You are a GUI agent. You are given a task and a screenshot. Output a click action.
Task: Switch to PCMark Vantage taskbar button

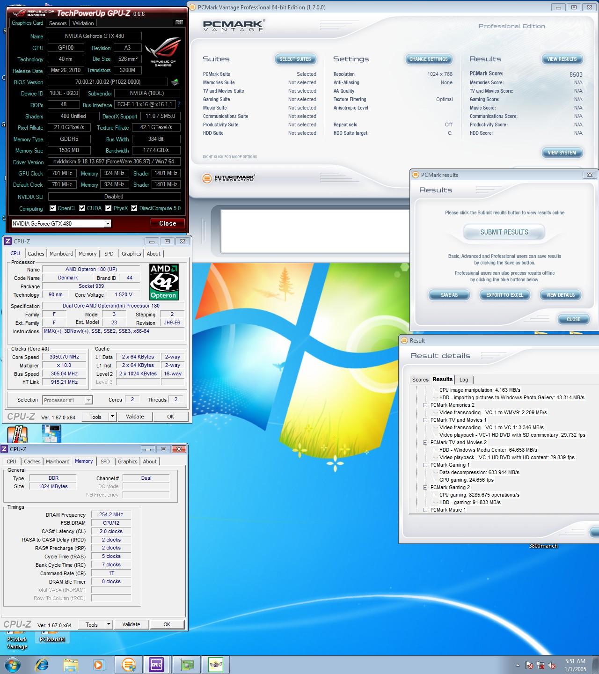[x=128, y=665]
